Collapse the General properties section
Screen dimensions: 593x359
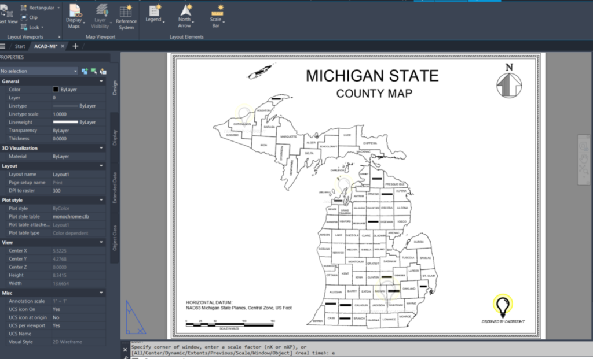click(x=101, y=81)
